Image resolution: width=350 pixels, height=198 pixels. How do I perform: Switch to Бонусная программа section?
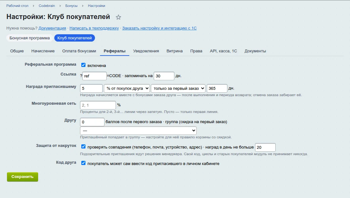click(x=30, y=38)
